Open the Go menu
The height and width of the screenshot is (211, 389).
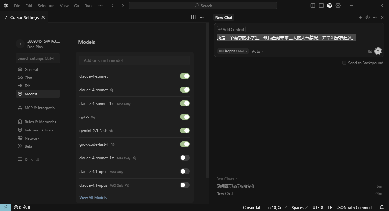click(x=77, y=6)
